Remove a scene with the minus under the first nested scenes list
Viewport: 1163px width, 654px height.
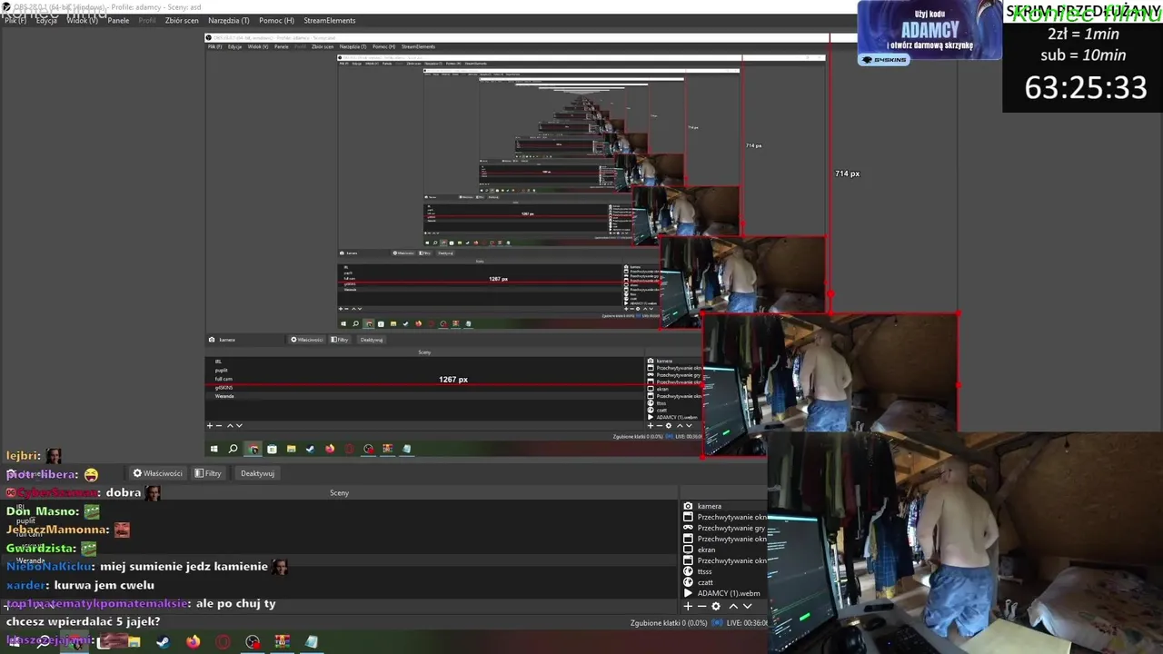pos(219,425)
